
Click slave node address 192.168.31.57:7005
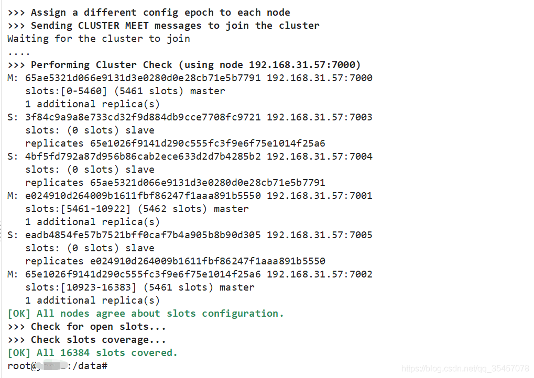(320, 235)
